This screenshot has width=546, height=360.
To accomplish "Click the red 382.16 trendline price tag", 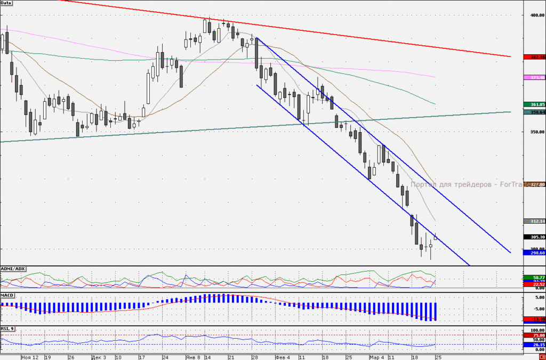I will click(x=534, y=56).
